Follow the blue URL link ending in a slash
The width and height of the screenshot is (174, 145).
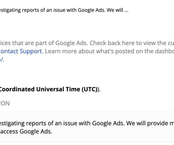[1, 60]
